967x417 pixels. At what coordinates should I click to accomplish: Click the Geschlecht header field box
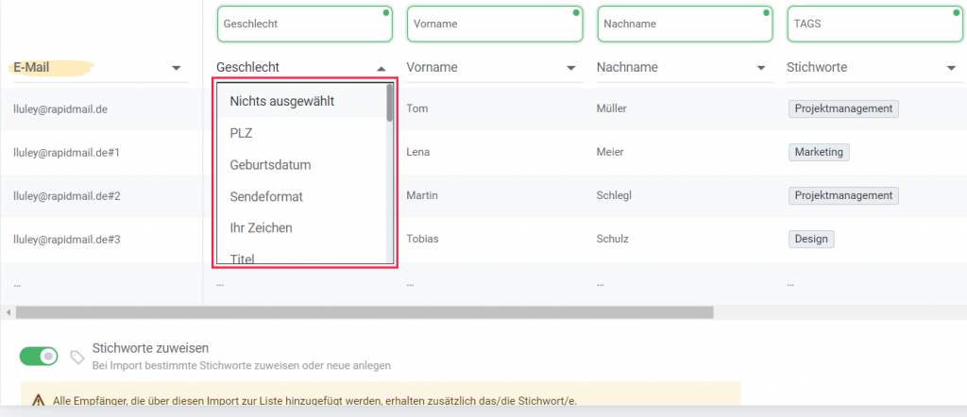tap(304, 24)
